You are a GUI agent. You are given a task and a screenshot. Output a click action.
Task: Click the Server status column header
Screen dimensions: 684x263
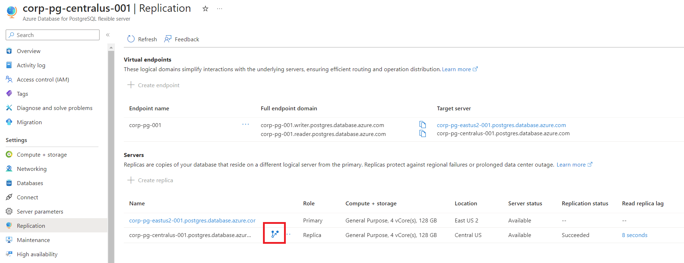click(x=525, y=203)
